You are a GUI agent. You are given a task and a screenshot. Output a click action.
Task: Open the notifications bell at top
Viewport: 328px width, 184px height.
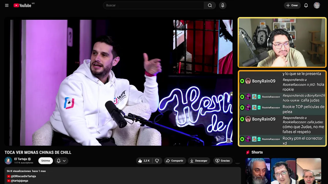pyautogui.click(x=306, y=5)
